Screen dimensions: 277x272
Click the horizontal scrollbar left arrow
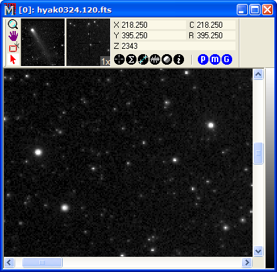click(9, 262)
